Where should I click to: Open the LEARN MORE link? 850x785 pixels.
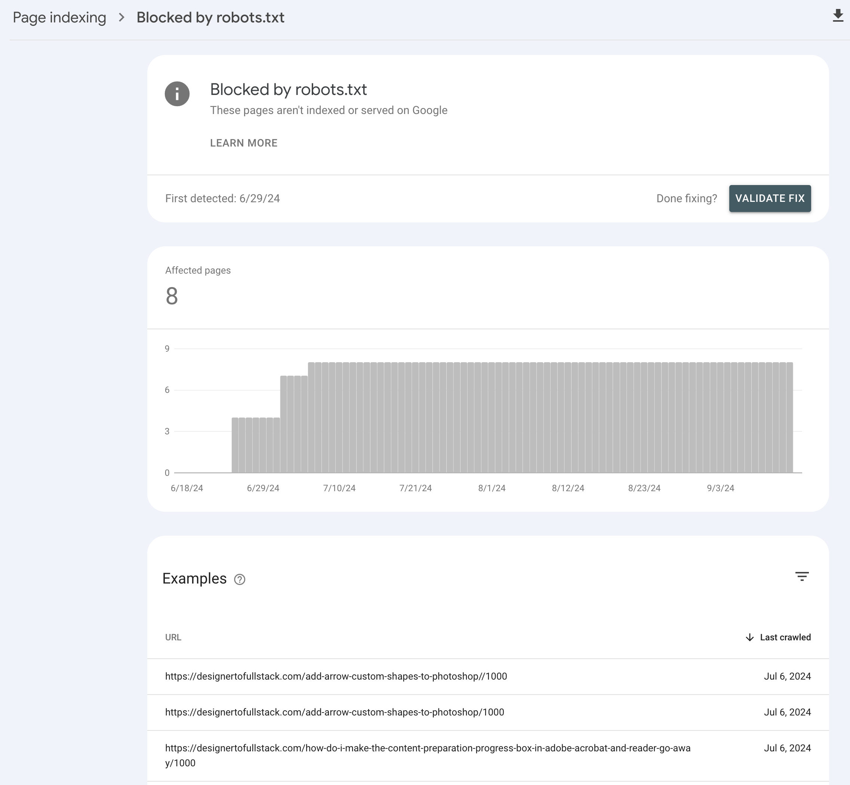tap(243, 143)
